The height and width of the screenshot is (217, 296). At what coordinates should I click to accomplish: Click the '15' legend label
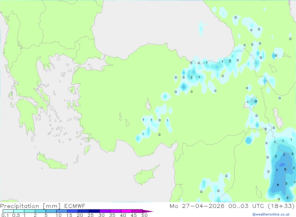pyautogui.click(x=69, y=215)
